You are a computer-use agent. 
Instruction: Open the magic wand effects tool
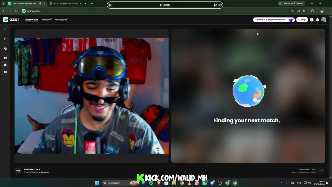[5, 38]
